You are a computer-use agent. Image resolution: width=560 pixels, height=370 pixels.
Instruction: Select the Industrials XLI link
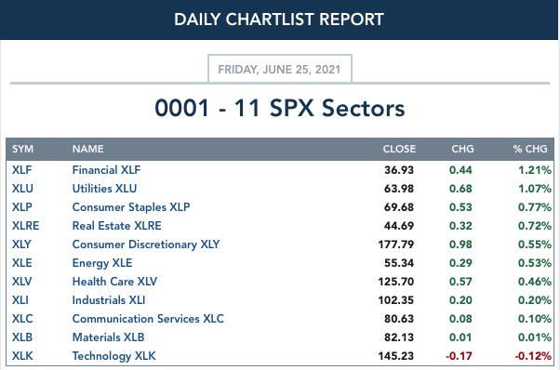click(x=109, y=300)
